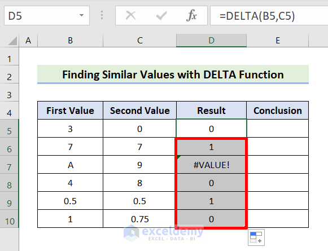
Task: Click the formula bar showing =DELTA(B5,C5)
Action: (x=269, y=16)
